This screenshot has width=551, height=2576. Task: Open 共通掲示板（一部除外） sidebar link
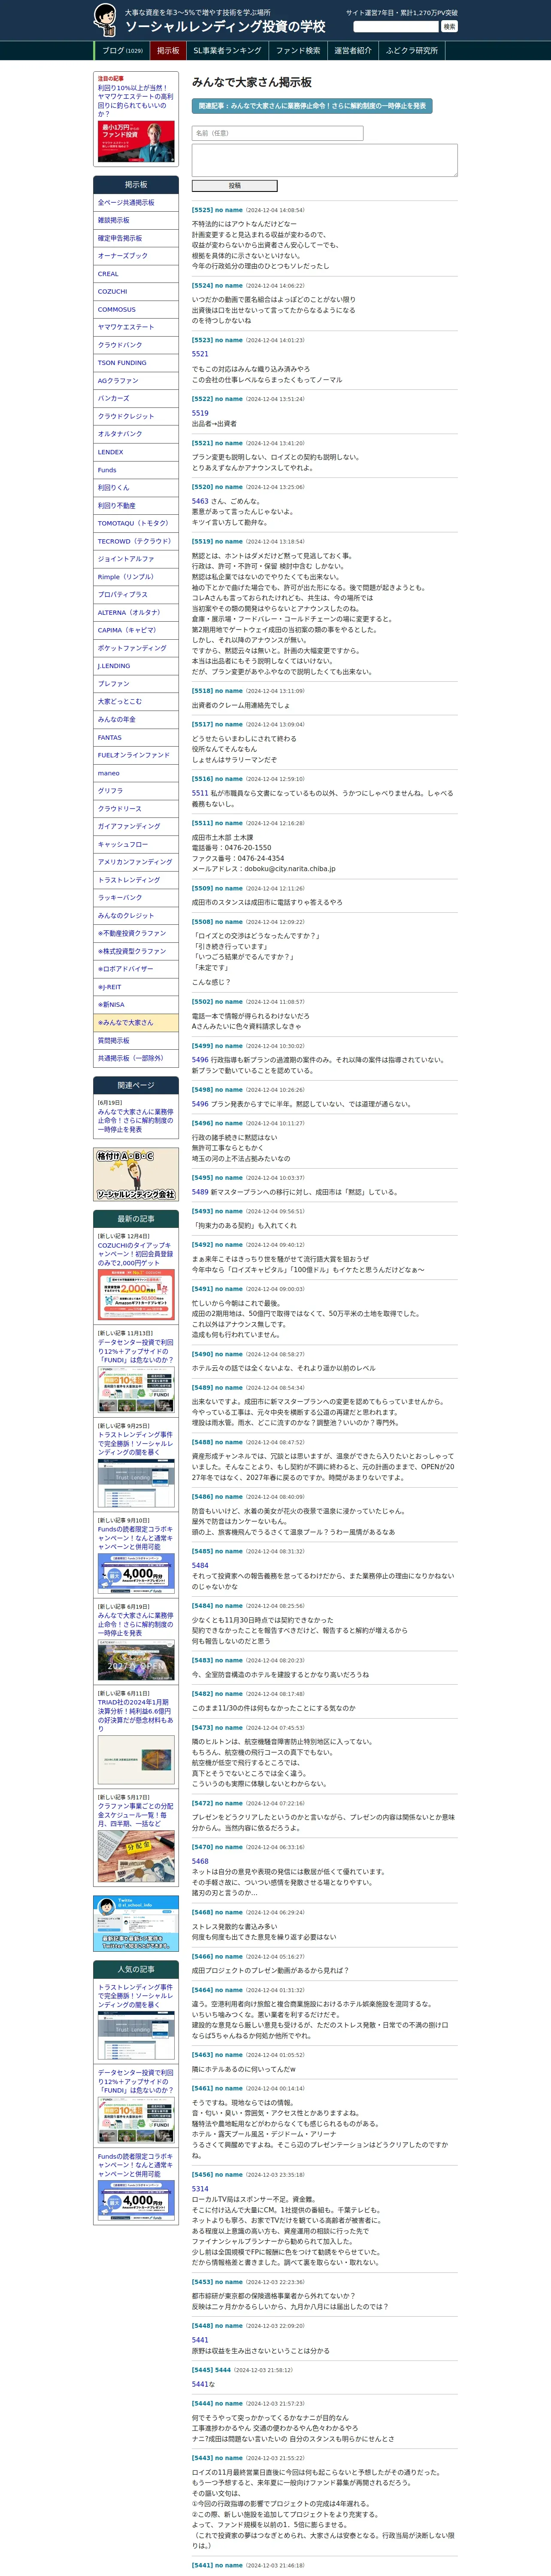(x=136, y=1058)
